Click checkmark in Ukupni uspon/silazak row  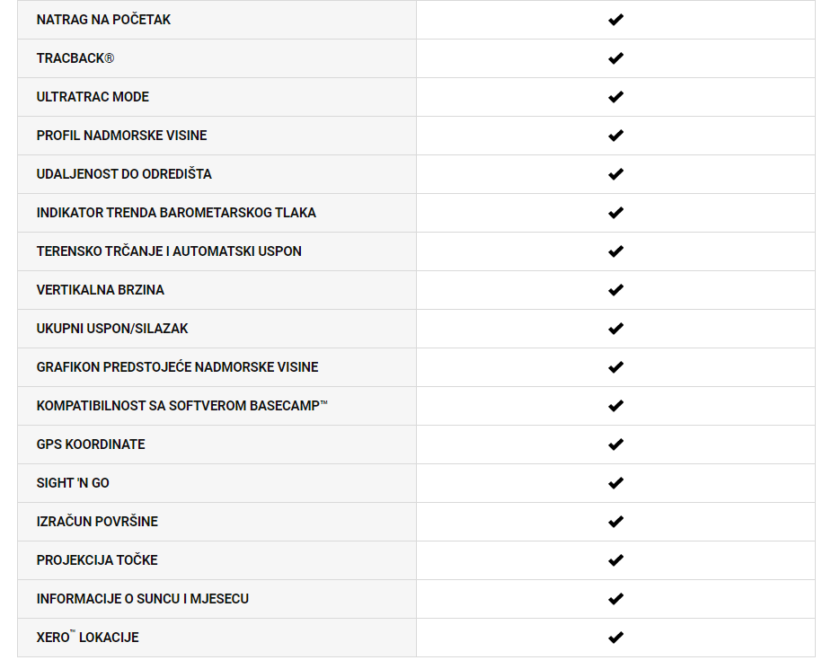(615, 329)
